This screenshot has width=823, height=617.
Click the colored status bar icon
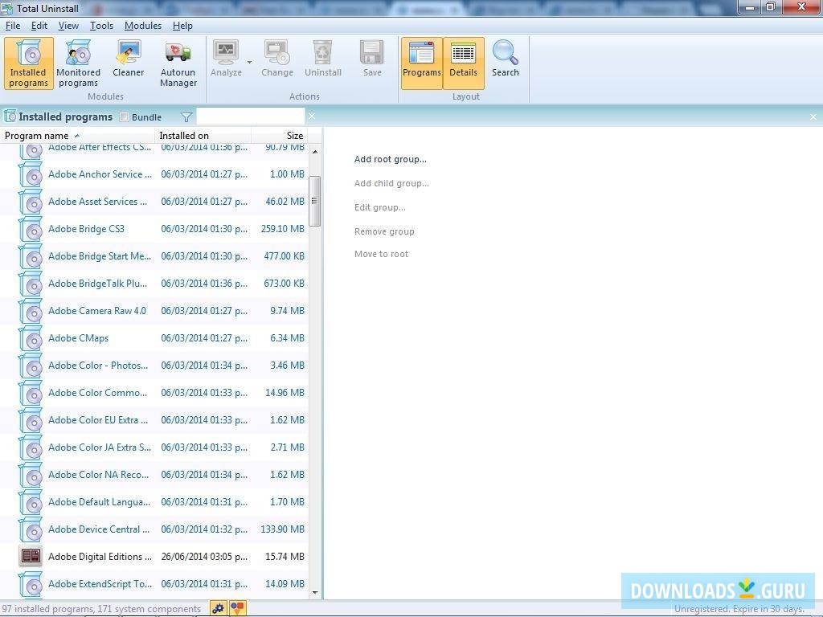tap(237, 608)
